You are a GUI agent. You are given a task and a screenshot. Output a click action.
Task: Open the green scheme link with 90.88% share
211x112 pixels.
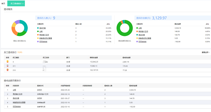click(140, 28)
